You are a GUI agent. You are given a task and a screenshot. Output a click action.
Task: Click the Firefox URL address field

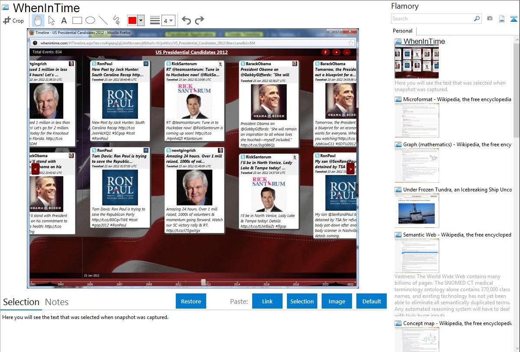[x=192, y=43]
